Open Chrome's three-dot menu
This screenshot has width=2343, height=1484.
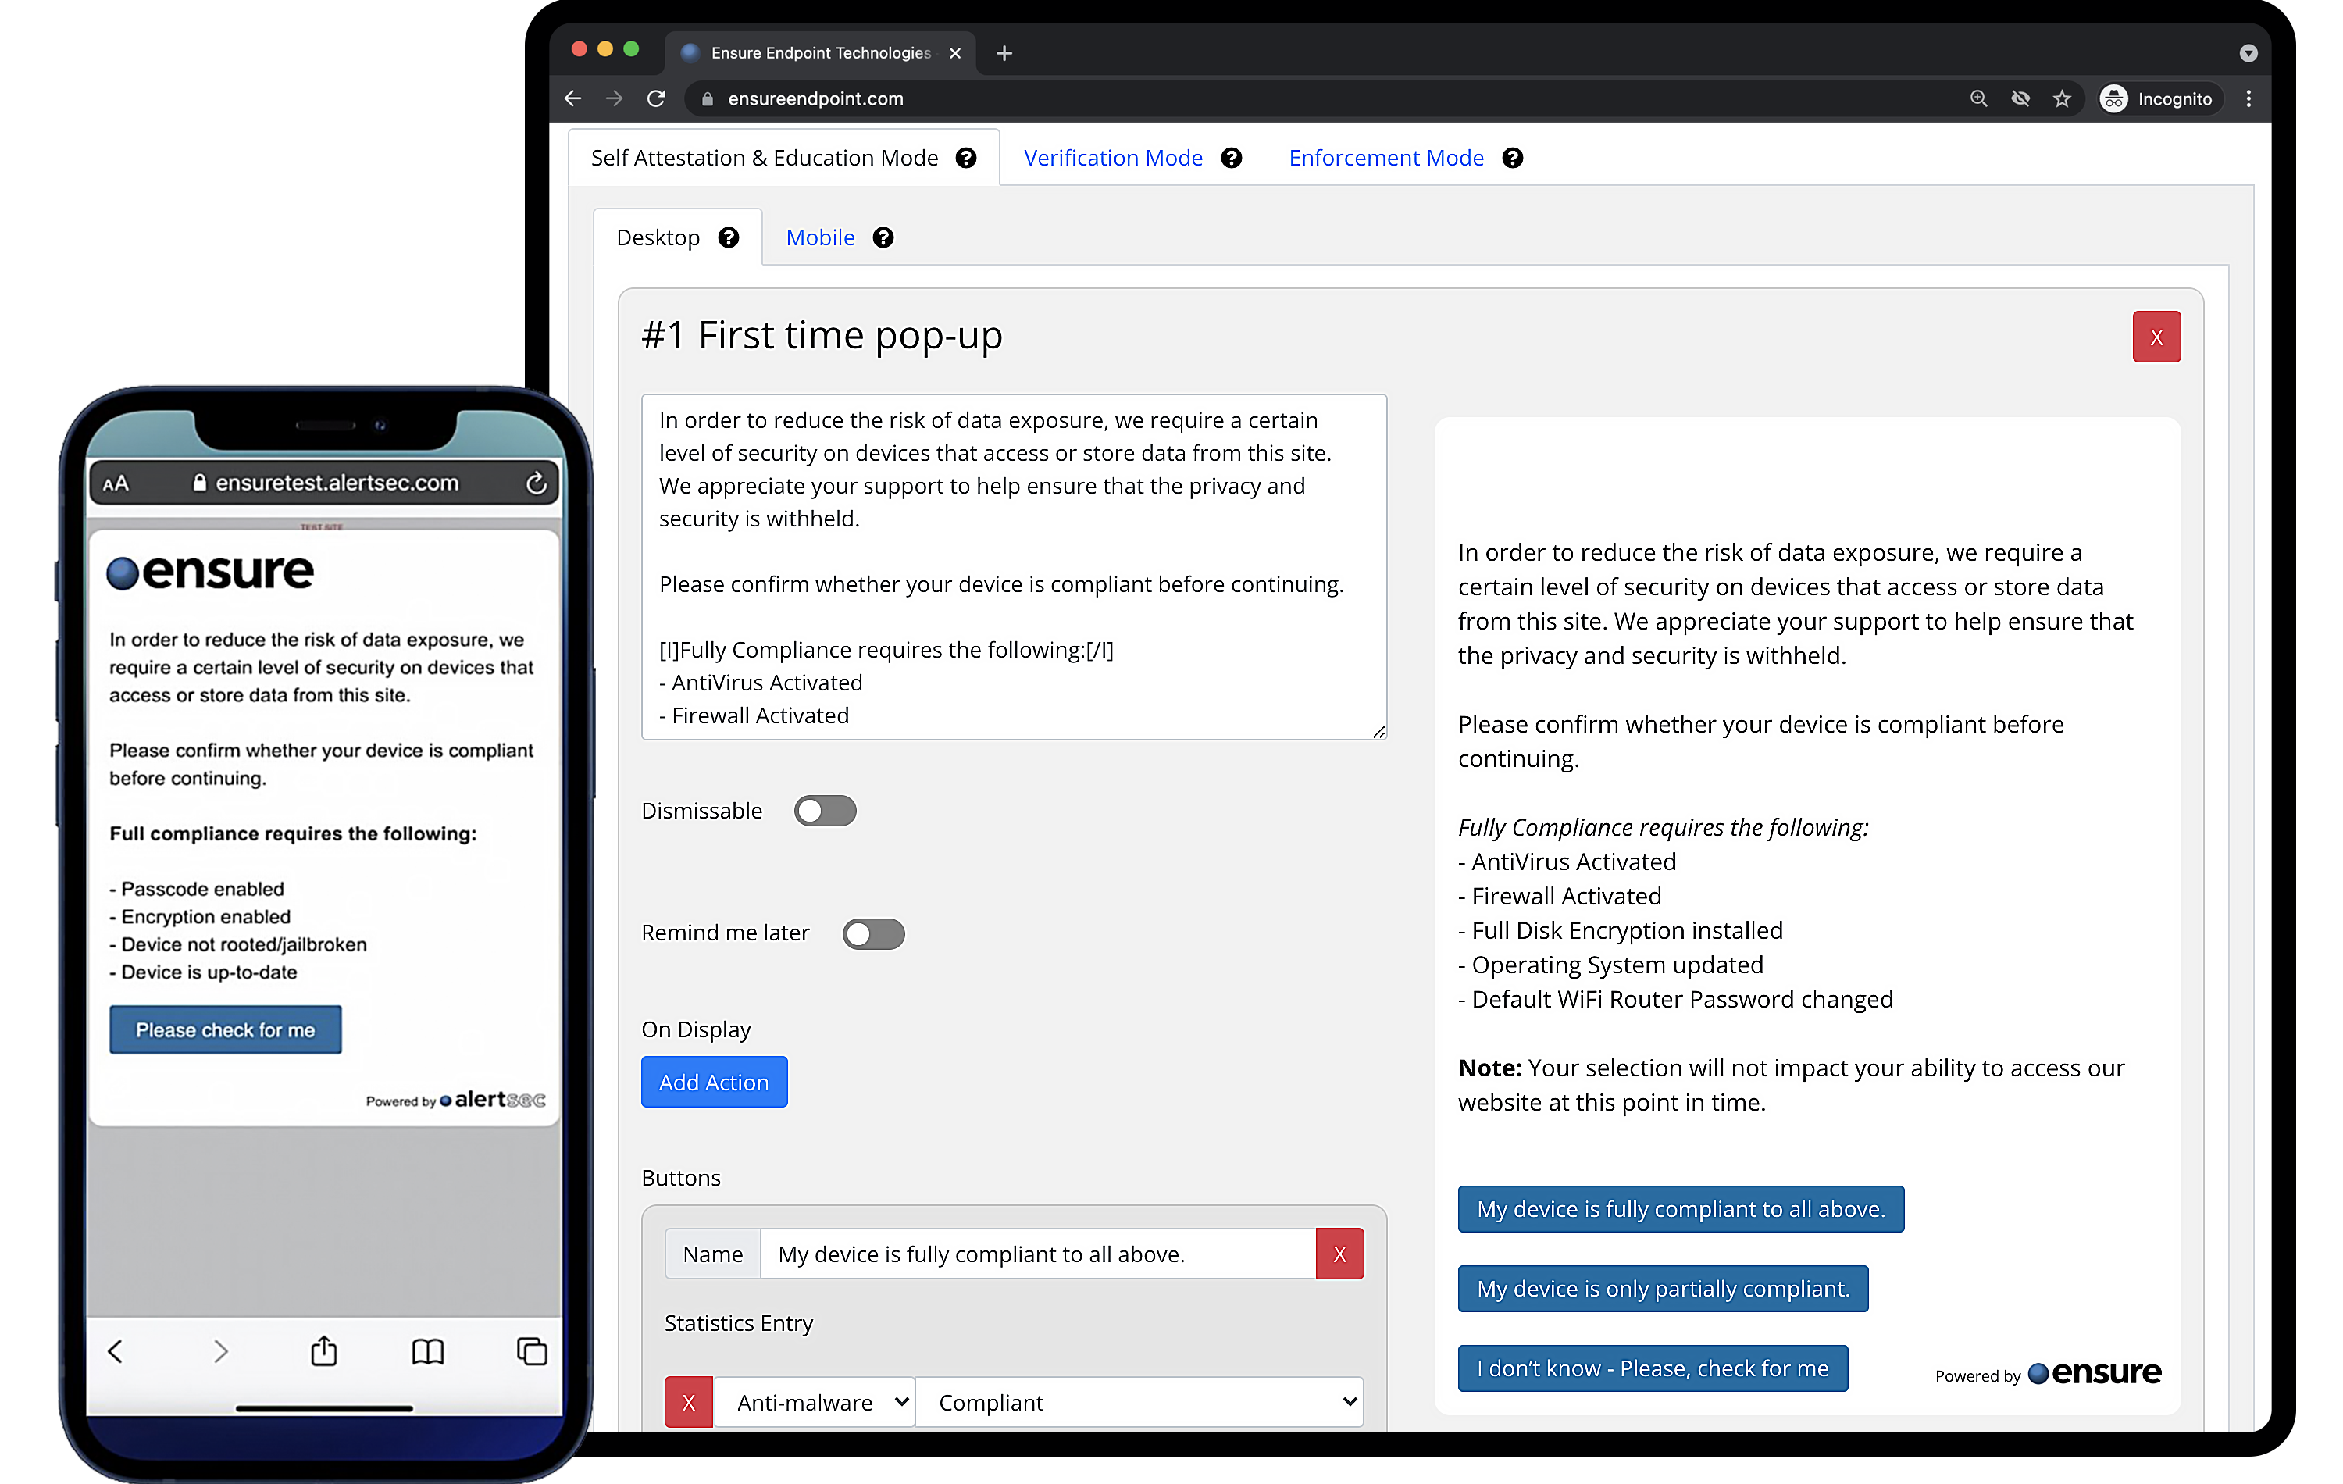2248,98
